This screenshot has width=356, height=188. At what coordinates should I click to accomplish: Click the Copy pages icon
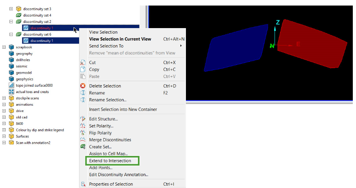pos(83,69)
